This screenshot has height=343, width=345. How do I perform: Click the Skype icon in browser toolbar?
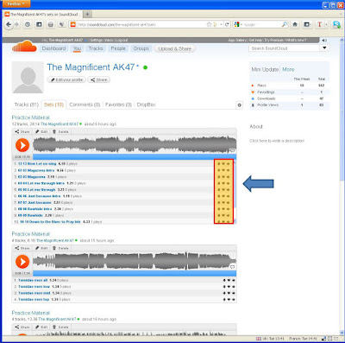point(336,24)
